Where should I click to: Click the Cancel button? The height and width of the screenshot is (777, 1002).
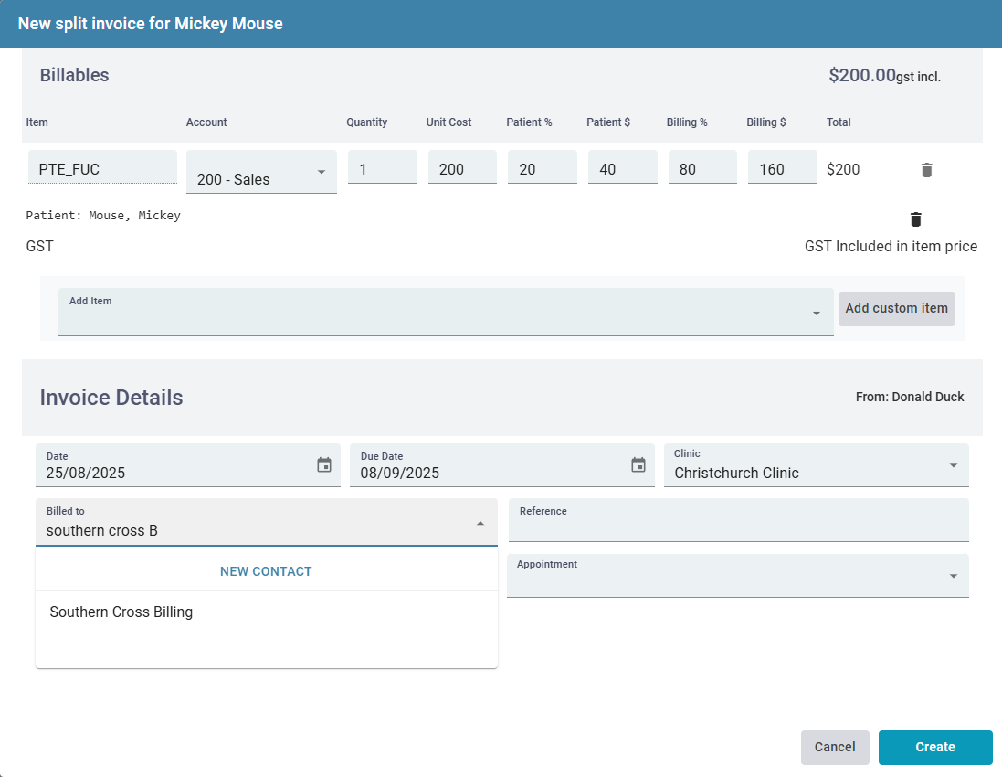pyautogui.click(x=834, y=747)
